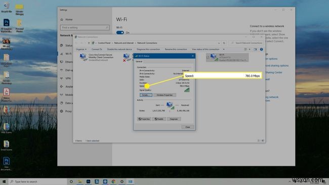Open yellow folder icon on desktop

[x=19, y=9]
